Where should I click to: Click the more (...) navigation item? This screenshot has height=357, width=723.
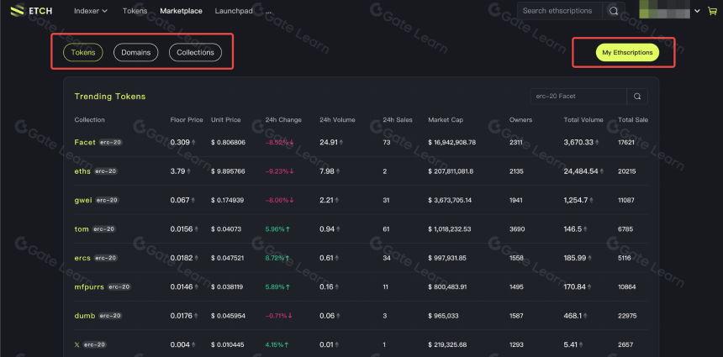click(x=268, y=11)
